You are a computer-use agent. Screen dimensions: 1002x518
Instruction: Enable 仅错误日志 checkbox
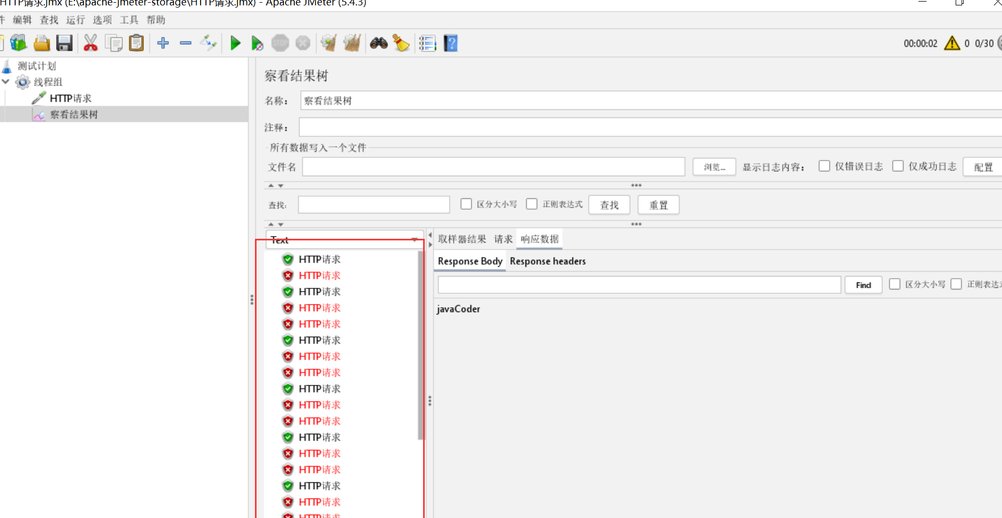click(824, 166)
